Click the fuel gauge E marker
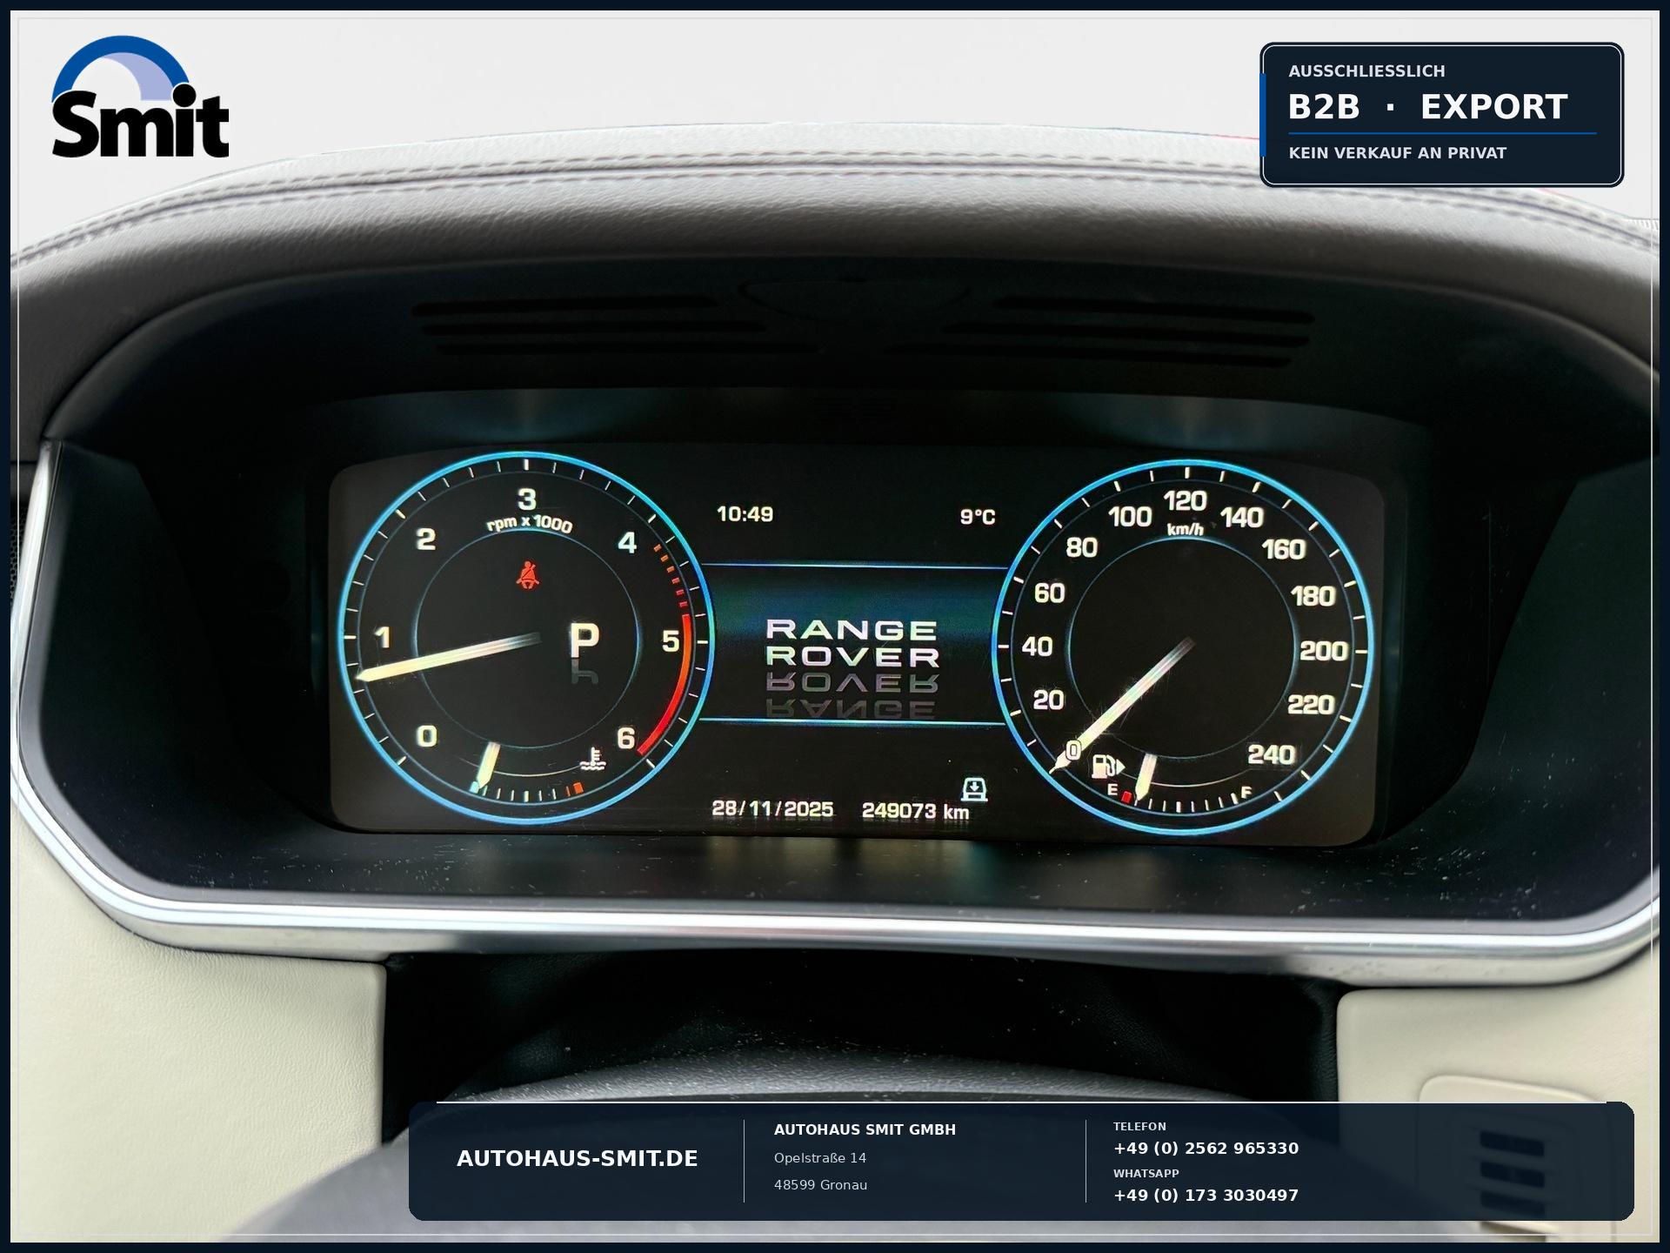The image size is (1670, 1253). [x=1112, y=789]
